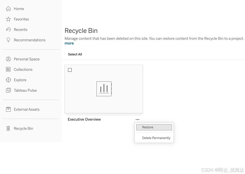Image resolution: width=245 pixels, height=174 pixels.
Task: Click the Favorites star icon
Action: 8,19
